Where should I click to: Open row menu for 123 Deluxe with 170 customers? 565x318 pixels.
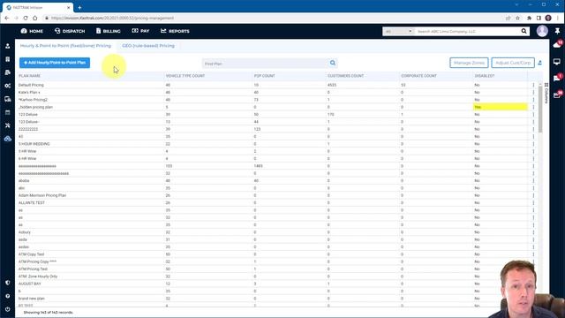(x=533, y=114)
